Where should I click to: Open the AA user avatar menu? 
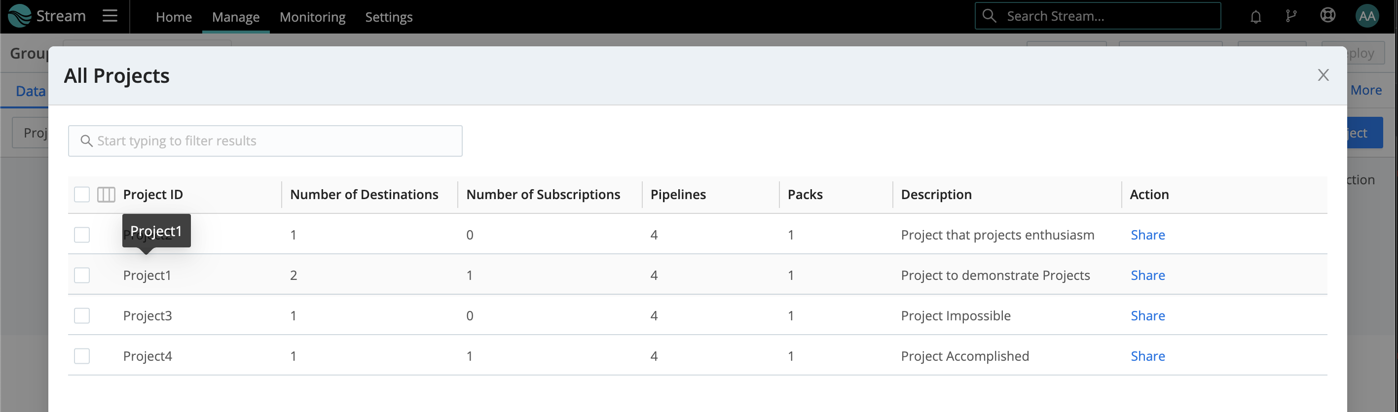point(1367,16)
